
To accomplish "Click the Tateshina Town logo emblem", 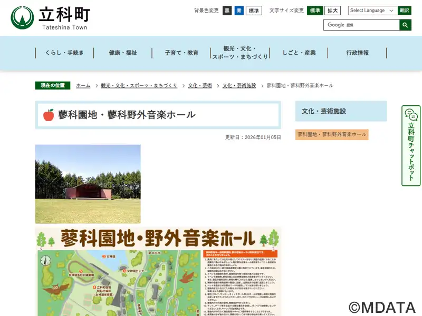I will pos(22,18).
